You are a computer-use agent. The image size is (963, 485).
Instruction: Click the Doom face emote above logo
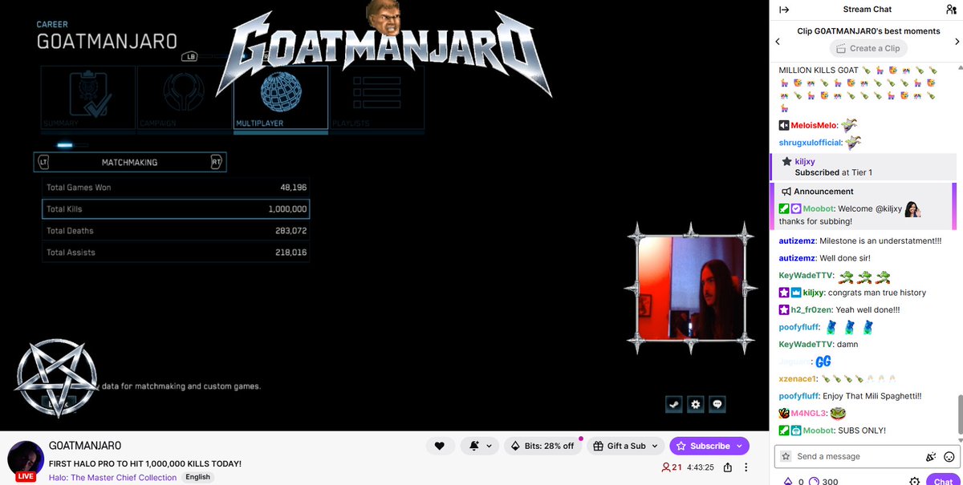(384, 17)
